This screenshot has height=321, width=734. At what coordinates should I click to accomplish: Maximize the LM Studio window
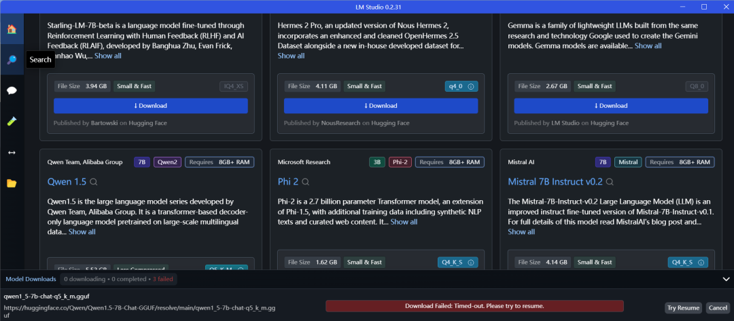point(704,7)
